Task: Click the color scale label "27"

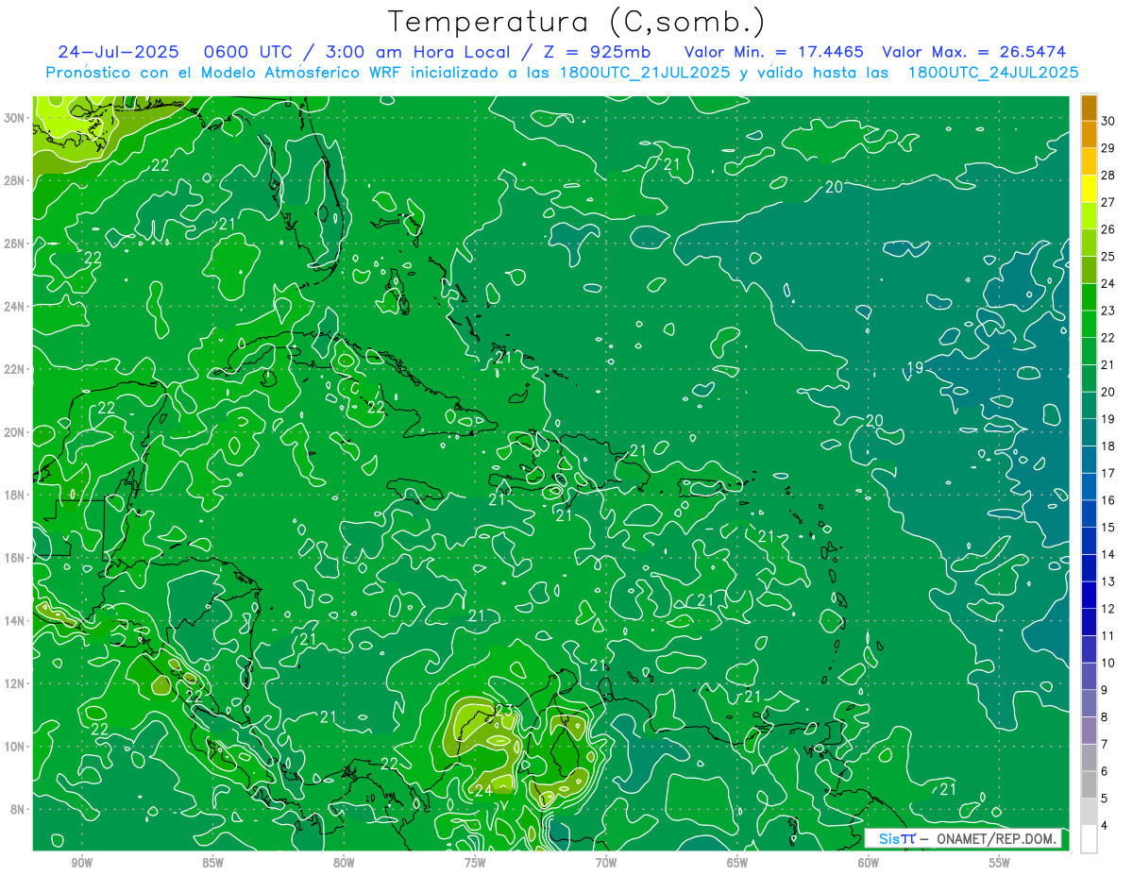Action: click(1108, 202)
